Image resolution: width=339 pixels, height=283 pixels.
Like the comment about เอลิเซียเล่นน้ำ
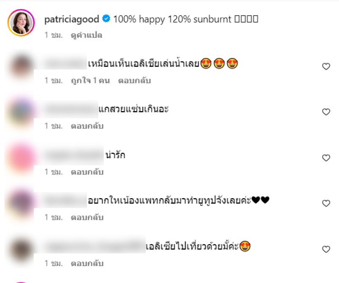(326, 66)
